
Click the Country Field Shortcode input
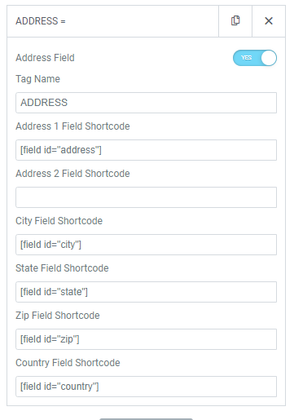(x=146, y=387)
